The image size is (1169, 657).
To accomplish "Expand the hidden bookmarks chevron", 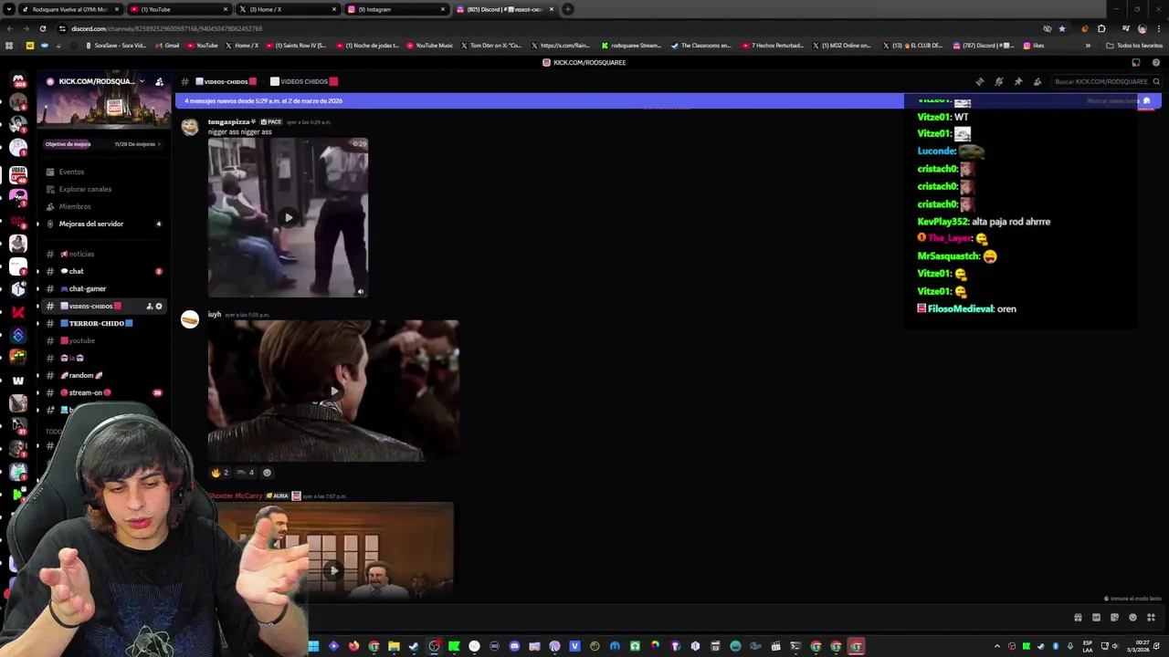I will 1087,46.
